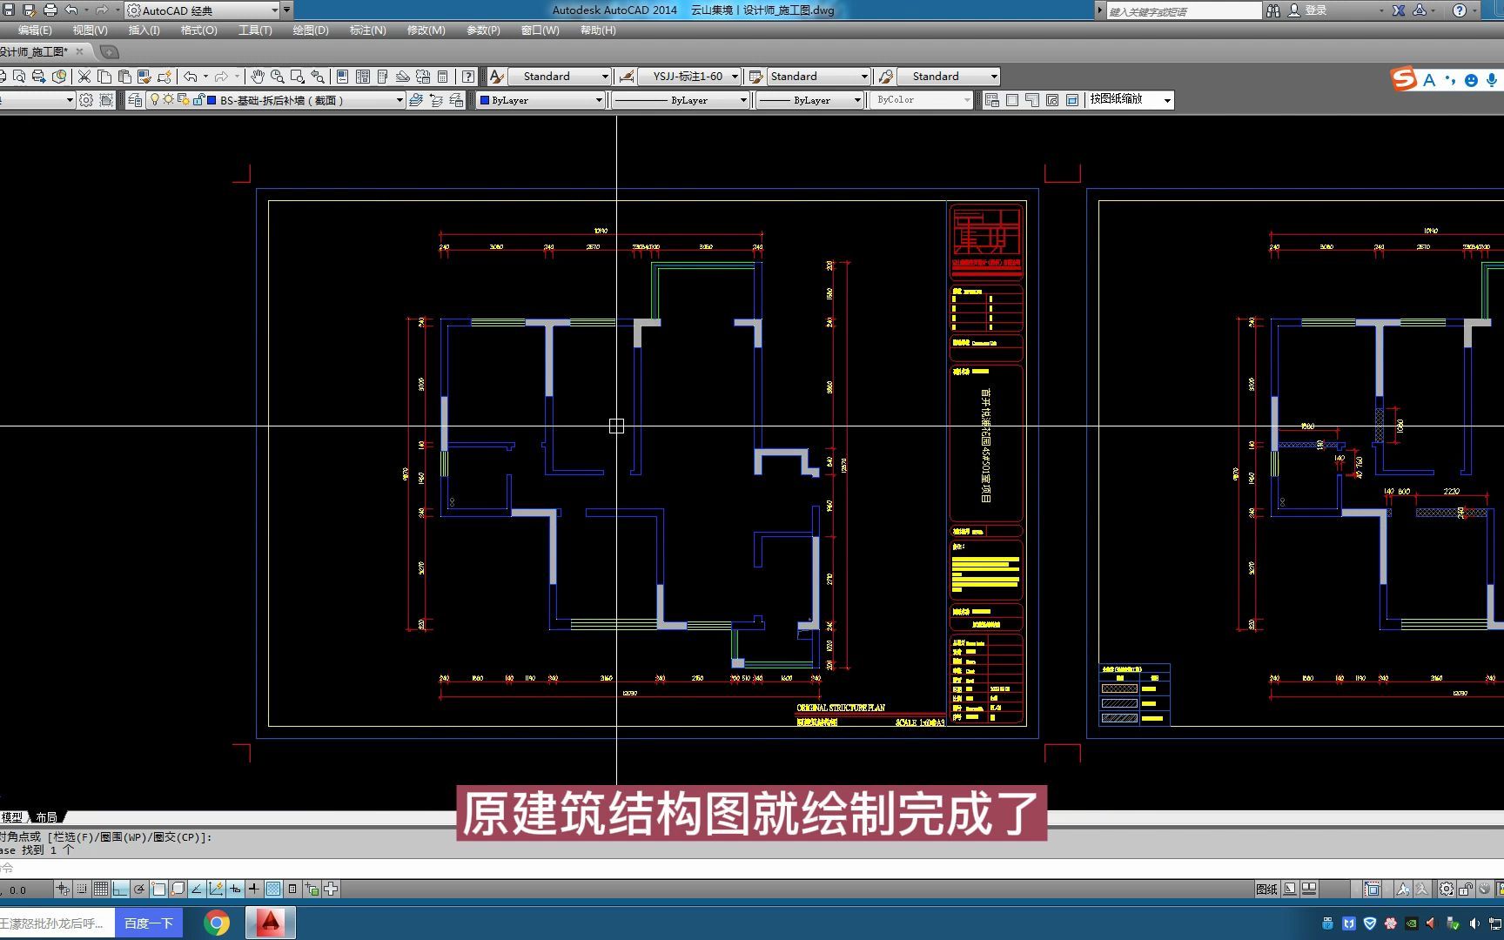Click the 登录 sign-in button
Viewport: 1504px width, 940px height.
tap(1316, 10)
